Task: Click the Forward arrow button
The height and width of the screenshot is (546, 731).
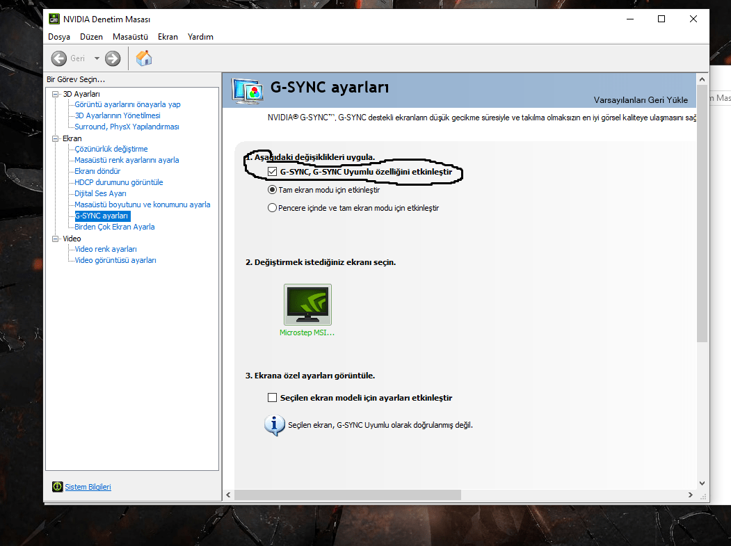Action: point(113,58)
